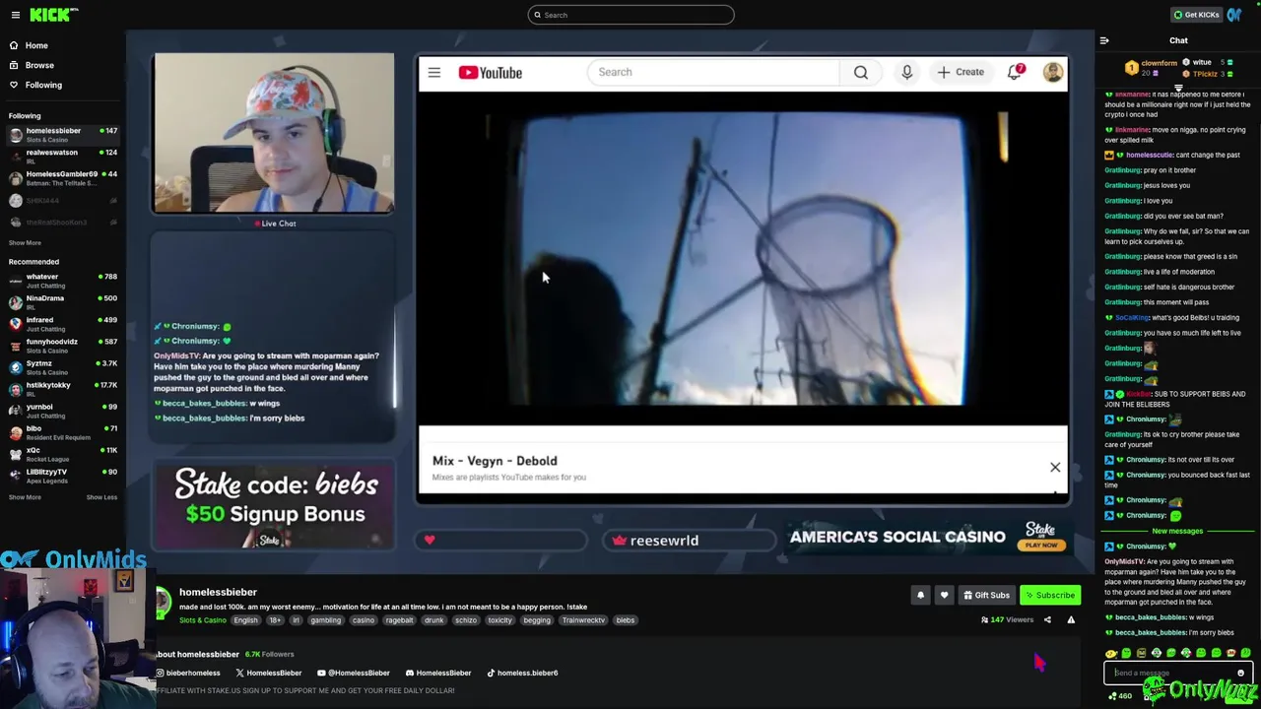The height and width of the screenshot is (709, 1261).
Task: Click the YouTube logo in stream
Action: [490, 72]
